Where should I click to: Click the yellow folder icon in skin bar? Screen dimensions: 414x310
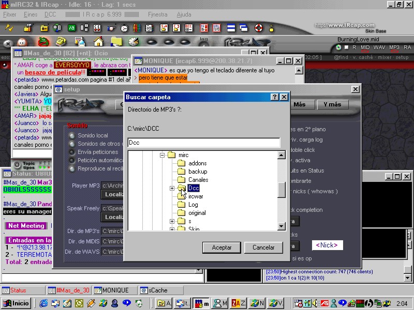pyautogui.click(x=116, y=42)
